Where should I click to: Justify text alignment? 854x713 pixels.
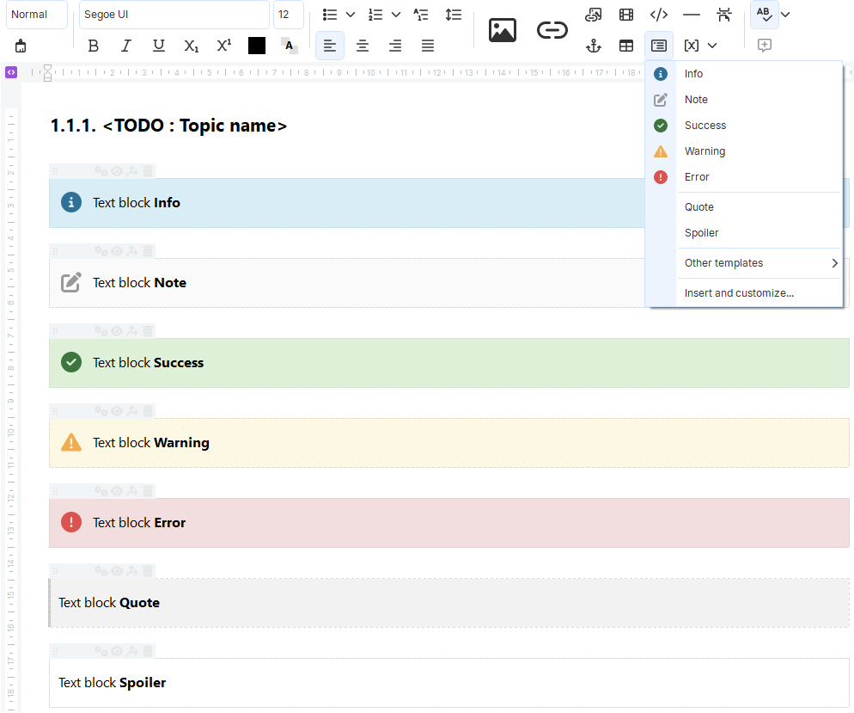(428, 46)
